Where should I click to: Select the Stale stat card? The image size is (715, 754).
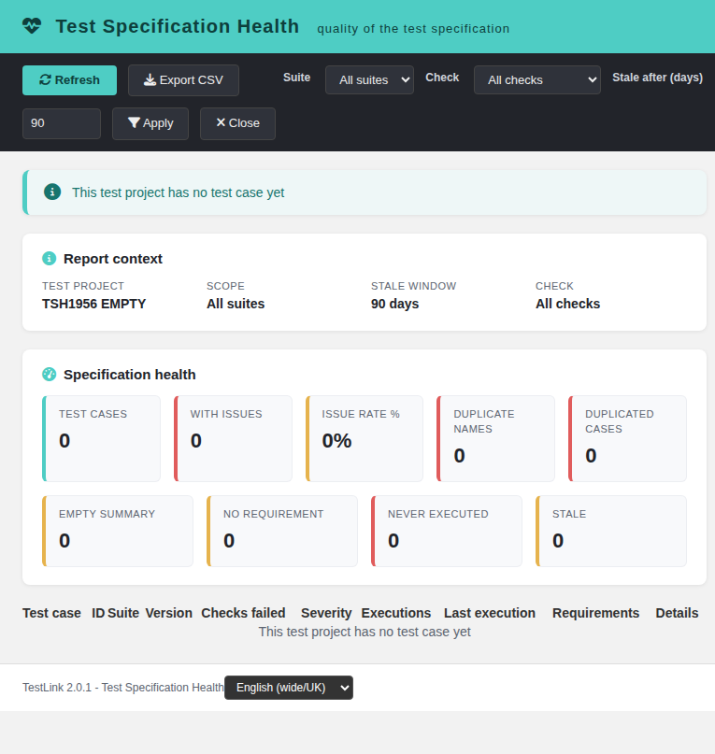coord(611,531)
